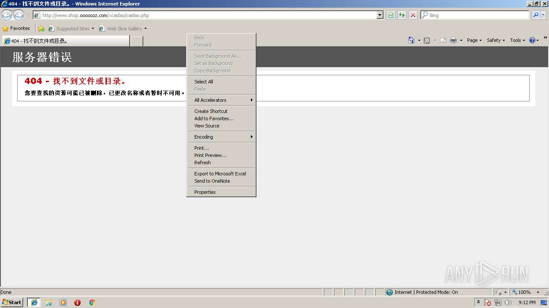Screen dimensions: 549x308
Task: Open a new blank tab button
Action: [136, 41]
